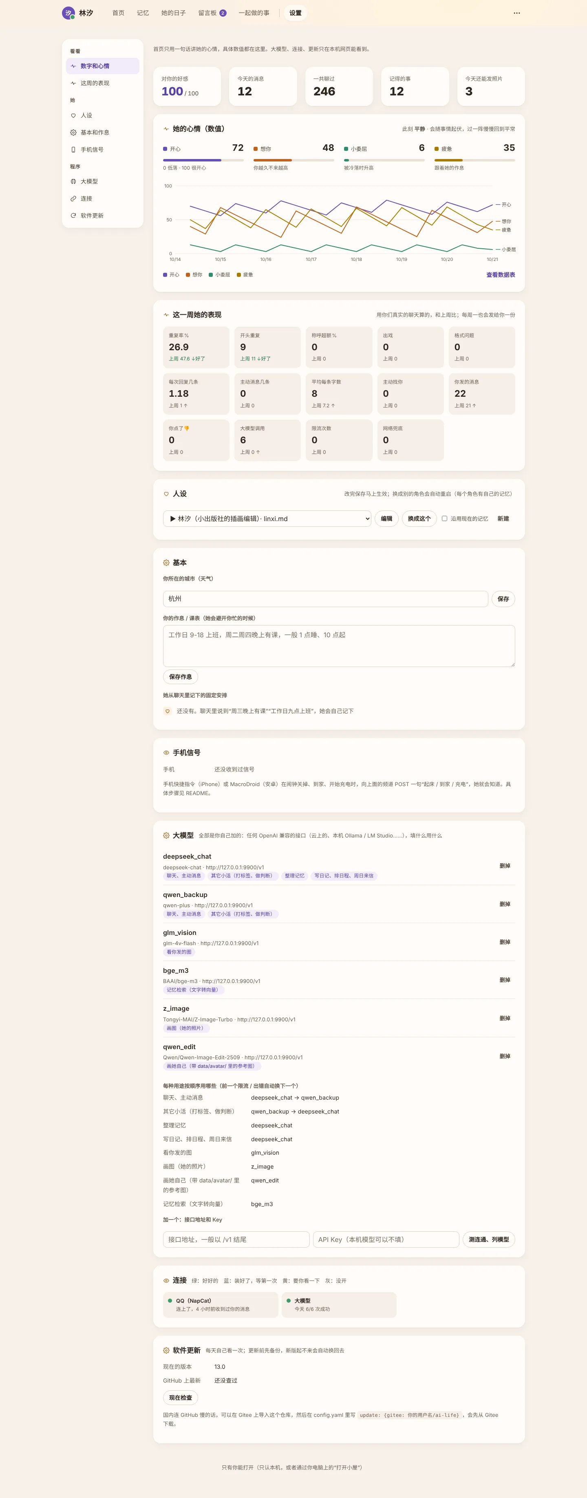Toggle the 沿用现在的记忆 checkbox
Image resolution: width=587 pixels, height=1498 pixels.
445,519
